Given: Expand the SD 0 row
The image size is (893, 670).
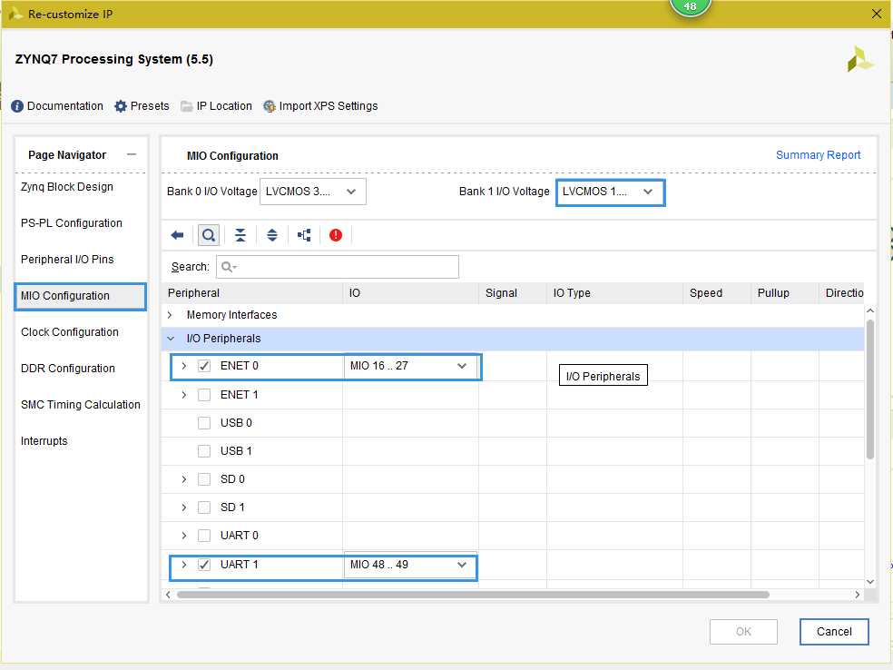Looking at the screenshot, I should pos(184,479).
